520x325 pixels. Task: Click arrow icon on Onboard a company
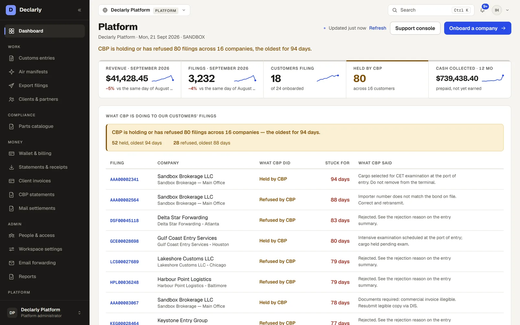(x=503, y=28)
